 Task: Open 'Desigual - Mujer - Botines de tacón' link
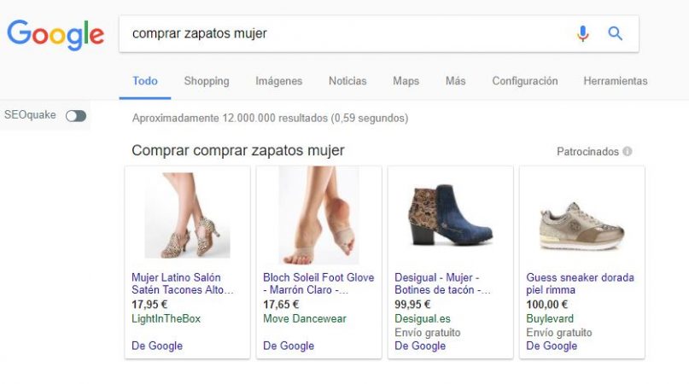(x=442, y=283)
